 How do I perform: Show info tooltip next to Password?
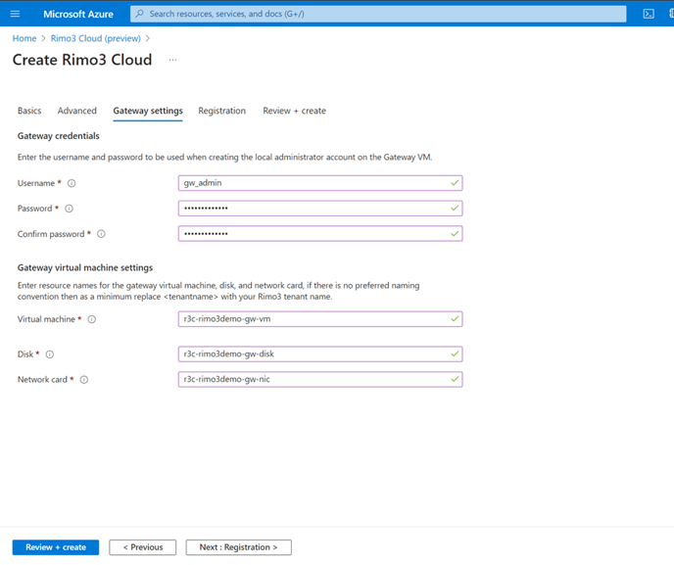click(x=69, y=209)
